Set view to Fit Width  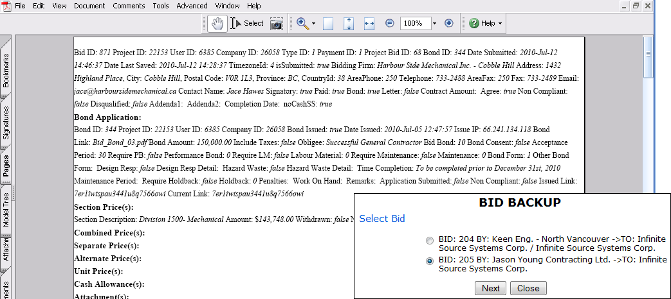tap(369, 23)
